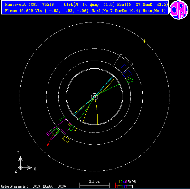Click the GeV energy color legend
The image size is (190, 189).
point(126,184)
